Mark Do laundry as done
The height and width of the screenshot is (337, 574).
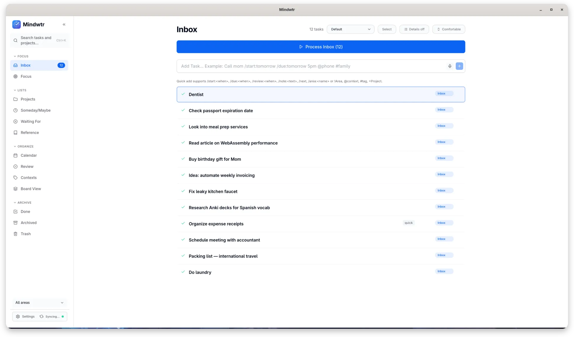pyautogui.click(x=183, y=272)
